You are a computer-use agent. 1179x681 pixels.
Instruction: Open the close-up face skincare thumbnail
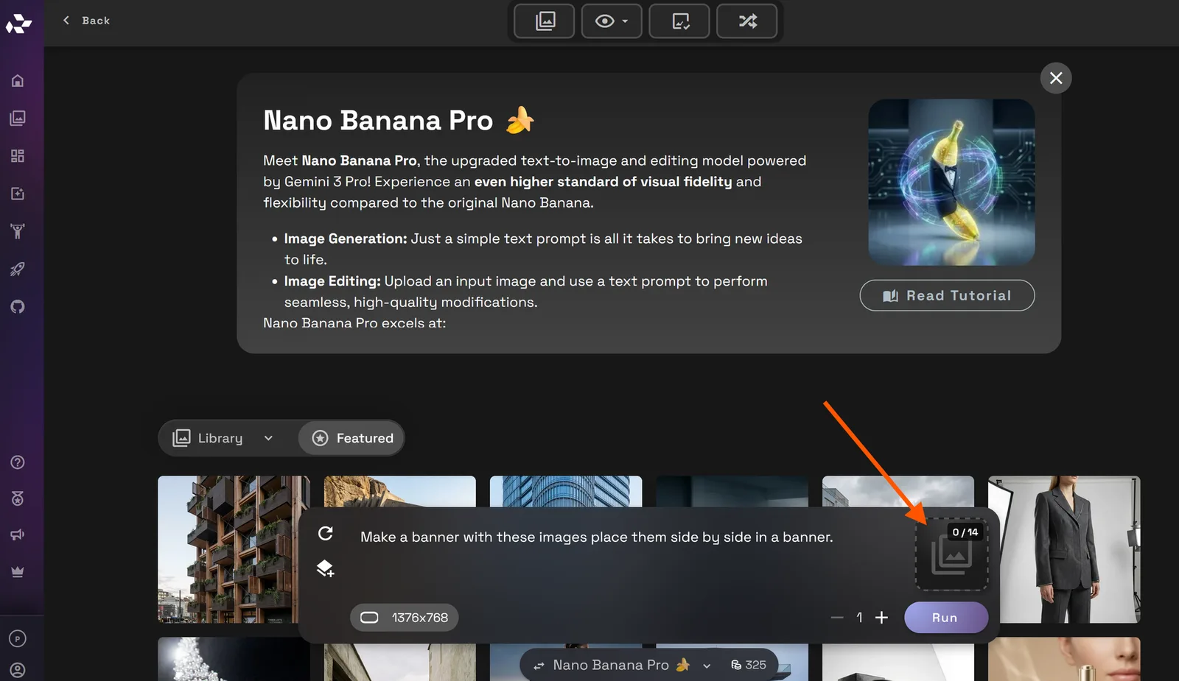point(1064,659)
